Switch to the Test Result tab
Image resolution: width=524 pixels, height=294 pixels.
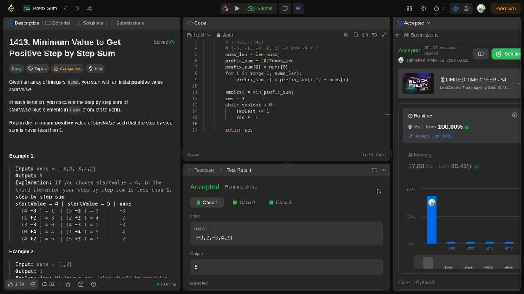pos(235,170)
